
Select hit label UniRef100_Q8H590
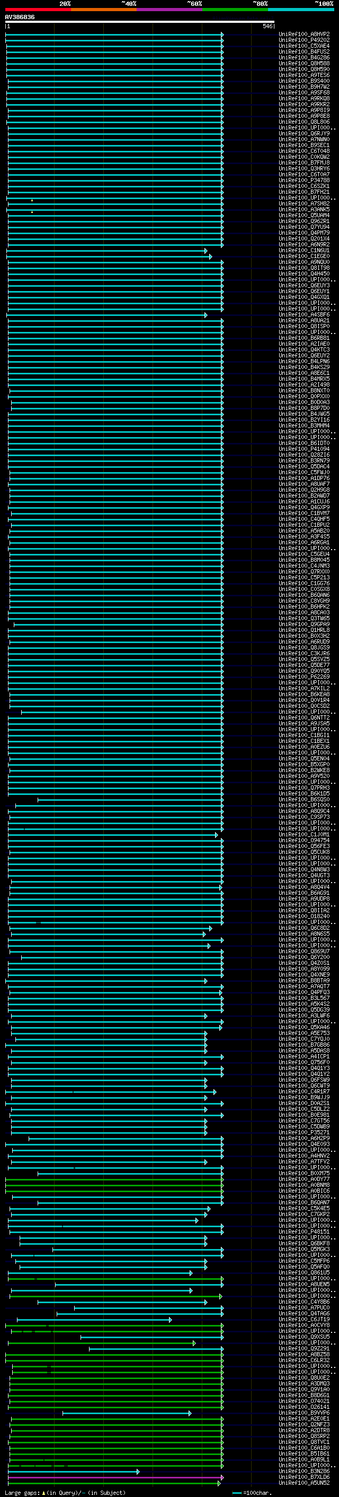(304, 70)
